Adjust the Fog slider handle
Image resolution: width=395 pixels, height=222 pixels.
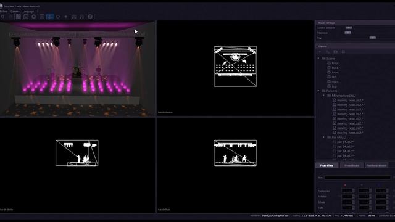(373, 38)
